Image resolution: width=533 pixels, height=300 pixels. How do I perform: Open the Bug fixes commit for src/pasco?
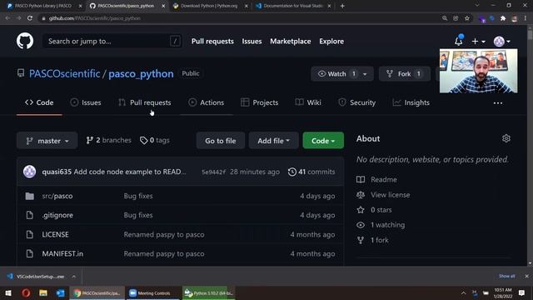tap(138, 196)
